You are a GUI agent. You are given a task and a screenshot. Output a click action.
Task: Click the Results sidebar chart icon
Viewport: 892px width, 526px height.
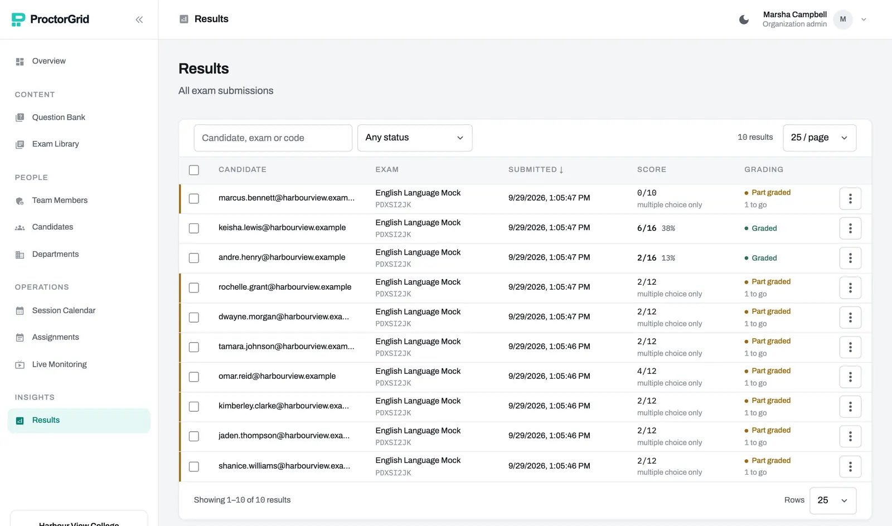click(x=20, y=421)
